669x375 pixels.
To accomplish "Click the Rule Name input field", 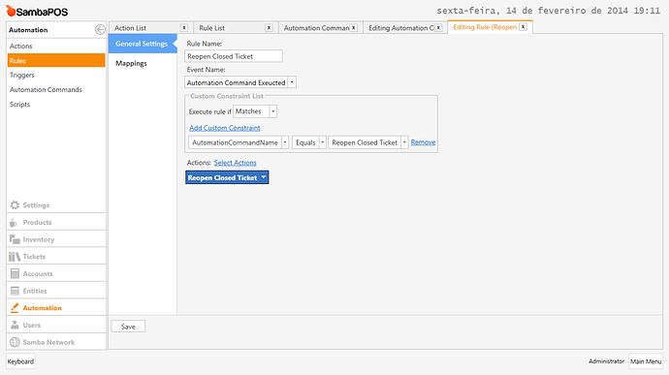I will pyautogui.click(x=234, y=56).
